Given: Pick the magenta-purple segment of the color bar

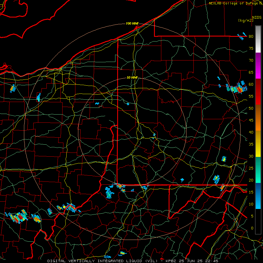Looking at the screenshot, I should pyautogui.click(x=258, y=66).
